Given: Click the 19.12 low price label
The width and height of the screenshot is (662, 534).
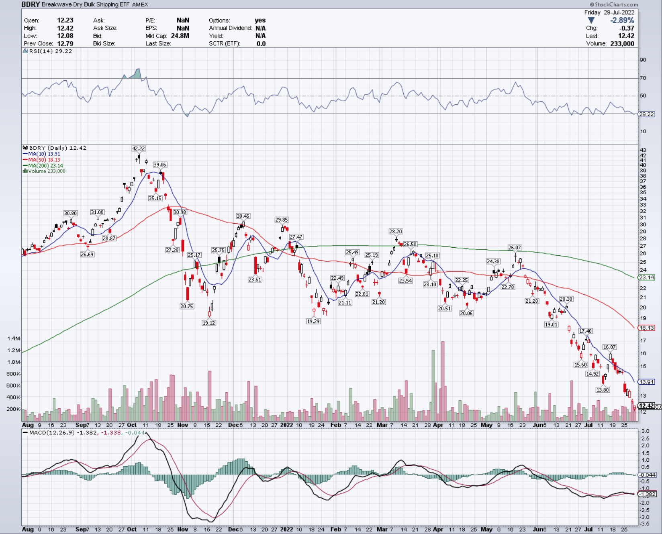Looking at the screenshot, I should [x=209, y=323].
